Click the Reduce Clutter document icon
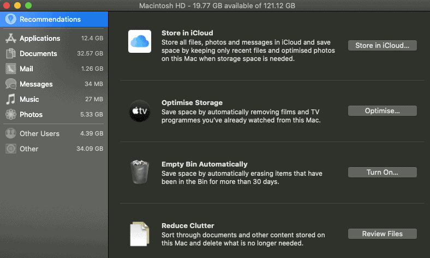 140,234
